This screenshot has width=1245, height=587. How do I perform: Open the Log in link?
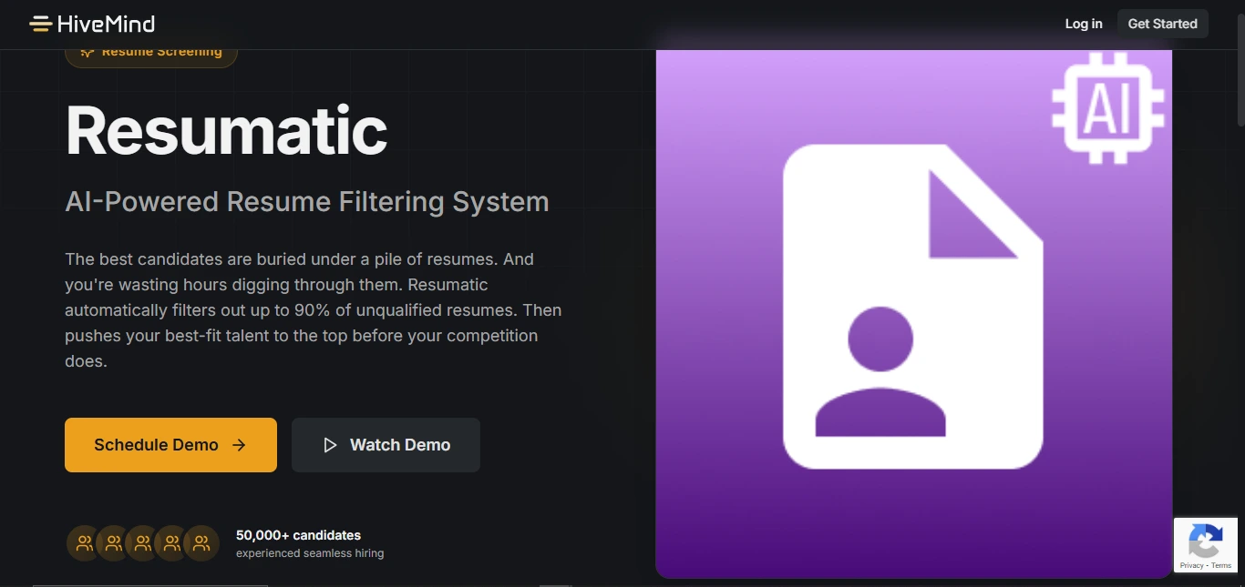tap(1084, 24)
